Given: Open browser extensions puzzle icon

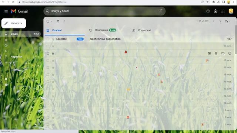Looking at the screenshot, I should [214, 2].
